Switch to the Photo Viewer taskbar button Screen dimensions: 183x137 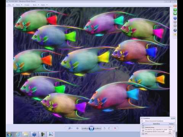[x=51, y=134]
